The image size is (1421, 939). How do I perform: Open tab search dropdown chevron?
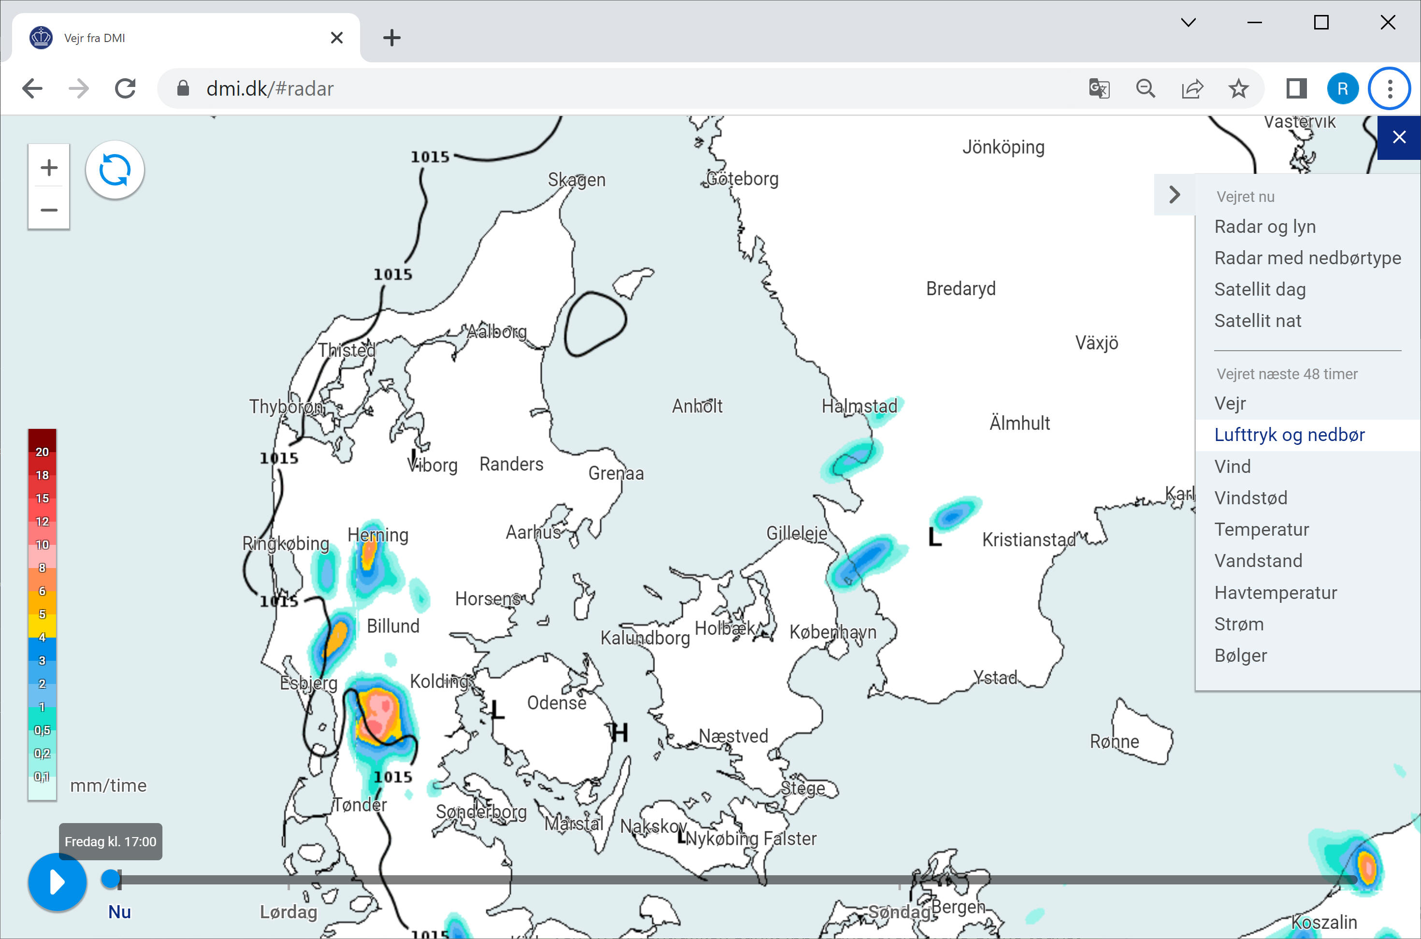click(1188, 23)
